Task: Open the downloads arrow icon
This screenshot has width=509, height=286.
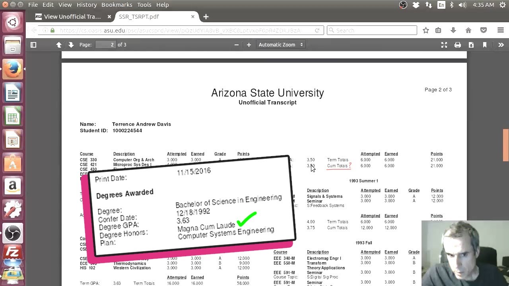Action: (453, 30)
